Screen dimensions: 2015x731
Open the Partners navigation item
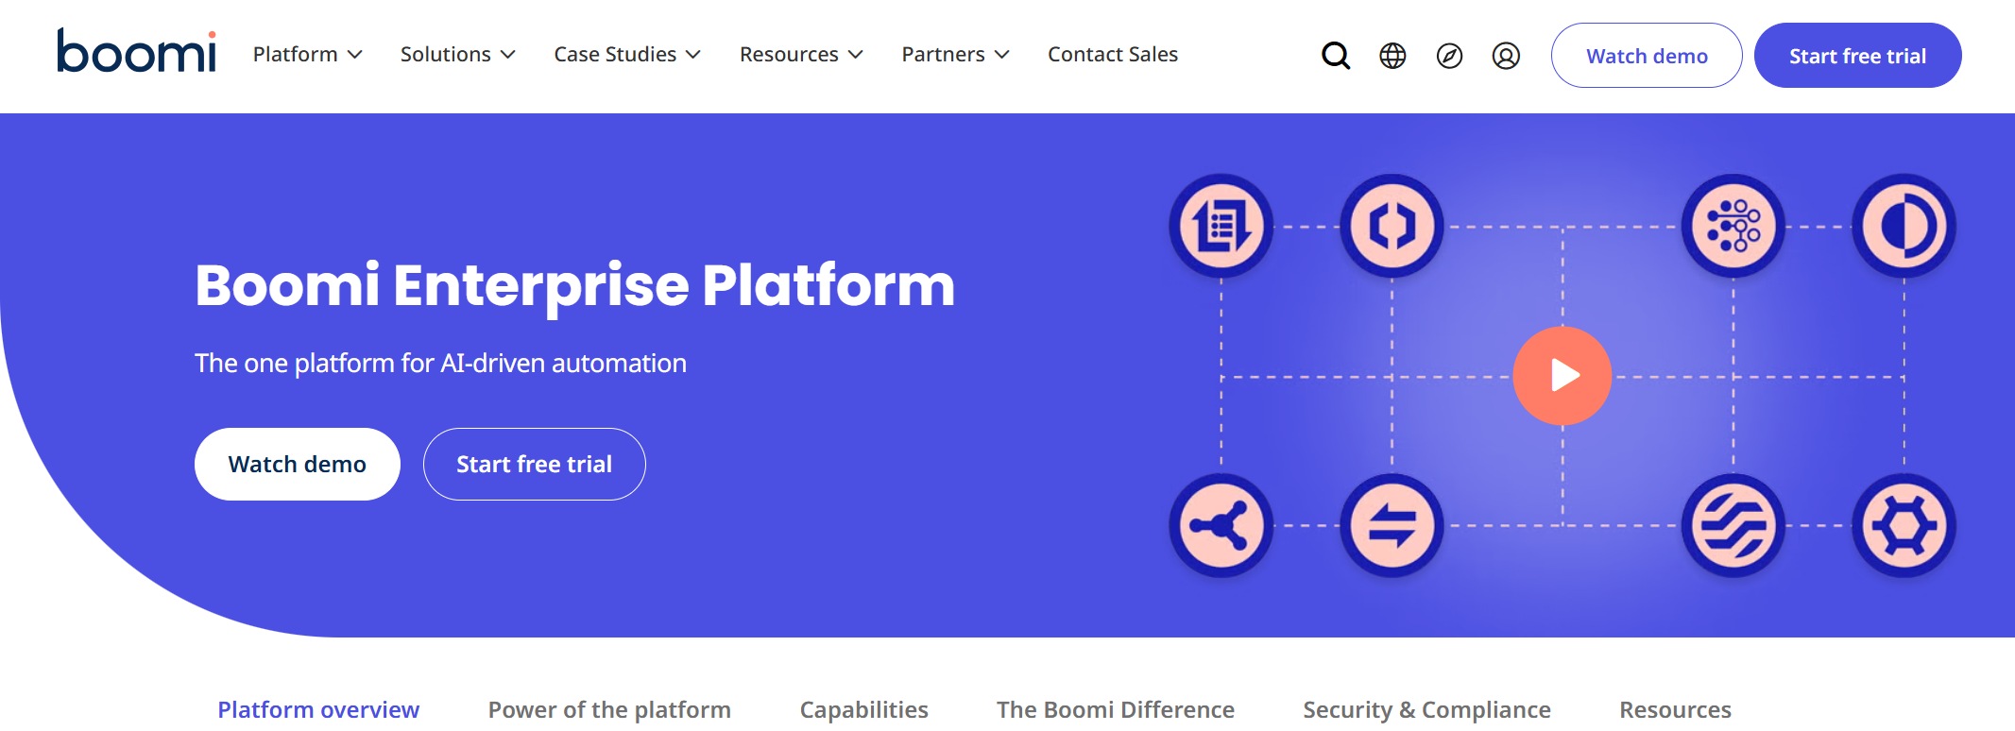pos(943,55)
